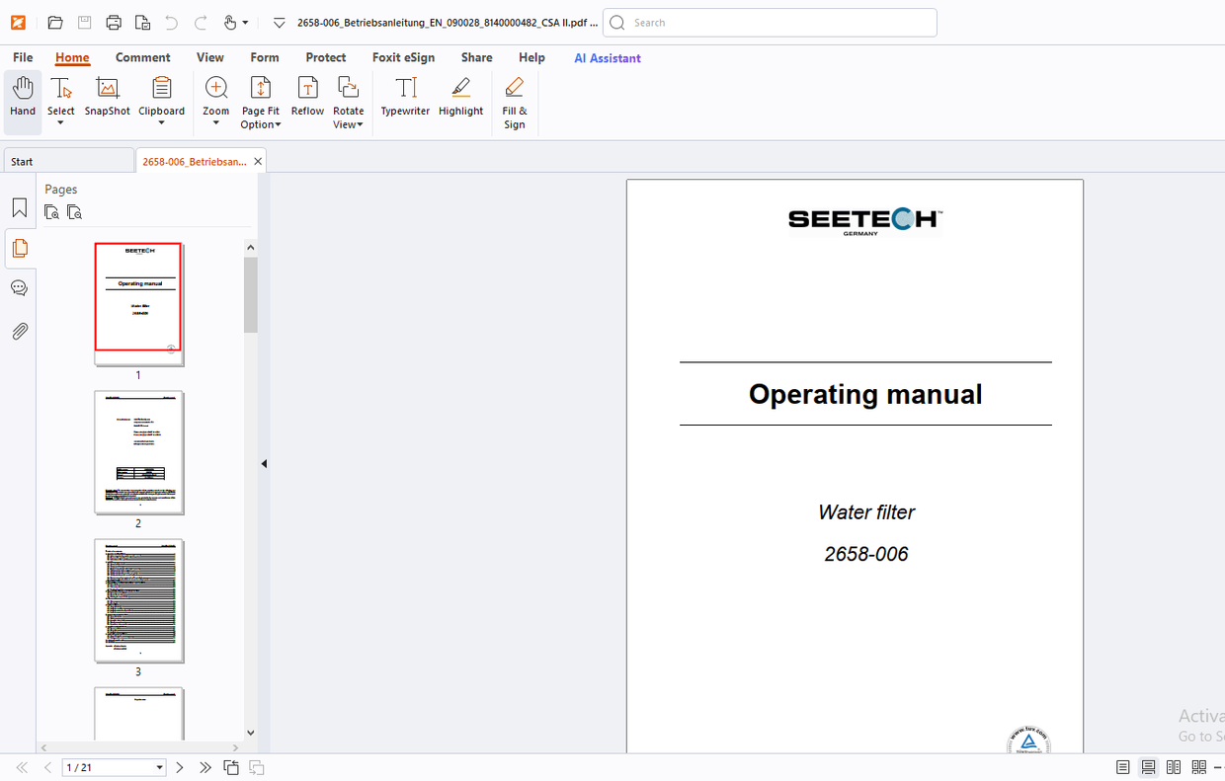Open the Bookmarks panel in the sidebar
The height and width of the screenshot is (781, 1225).
tap(20, 207)
